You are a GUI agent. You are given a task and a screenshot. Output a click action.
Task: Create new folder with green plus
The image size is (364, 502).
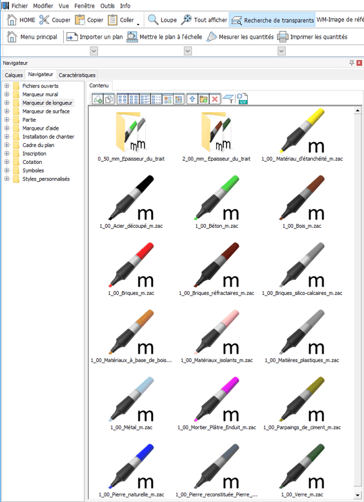pyautogui.click(x=203, y=99)
